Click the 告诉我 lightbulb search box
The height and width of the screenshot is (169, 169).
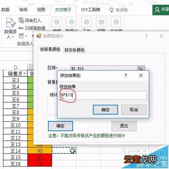point(119,10)
